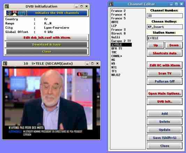Click Add station button

click(165, 113)
